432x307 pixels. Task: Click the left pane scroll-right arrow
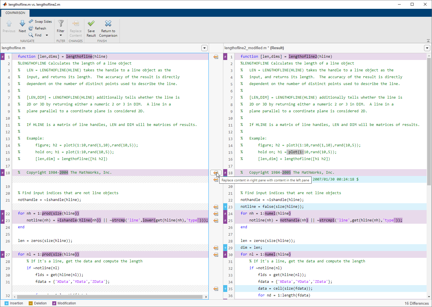click(206, 297)
